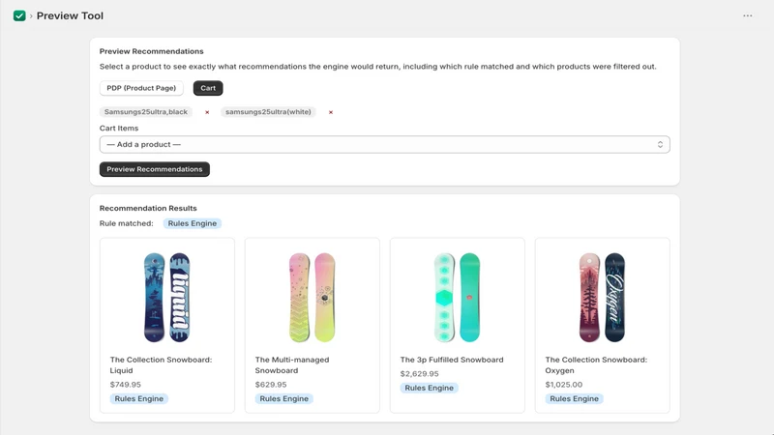Screen dimensions: 774x435
Task: Click the Rules Engine matched rule badge
Action: 192,223
